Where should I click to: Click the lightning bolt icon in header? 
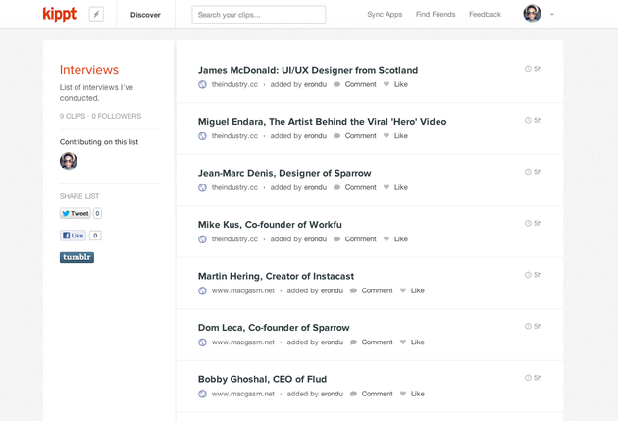(x=96, y=14)
